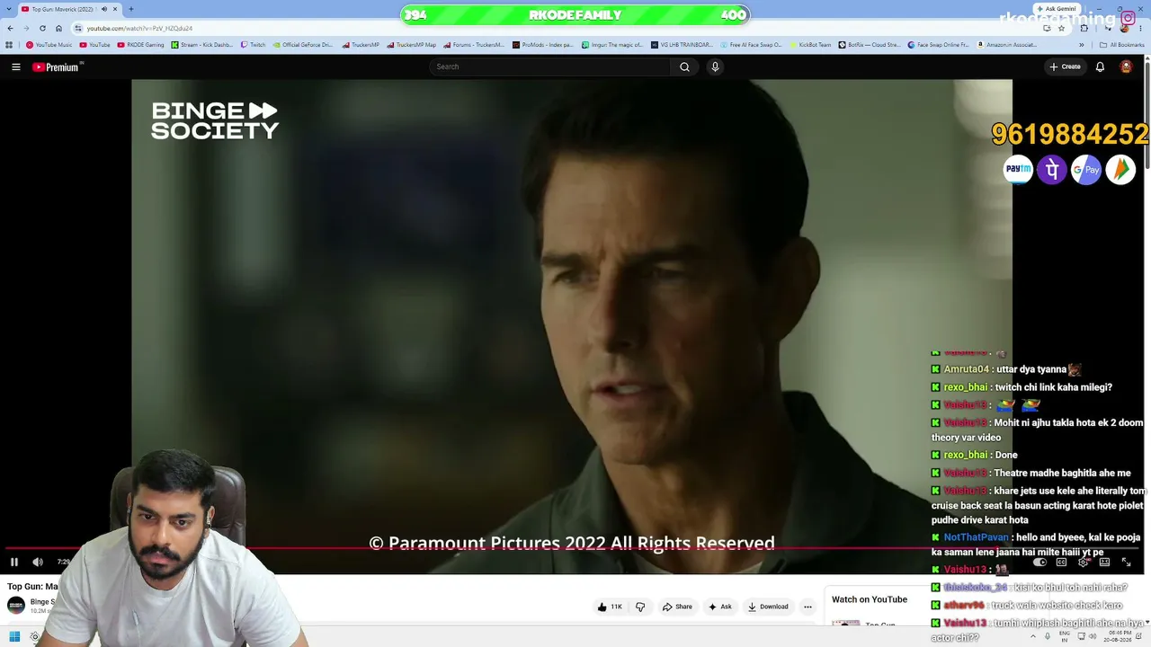
Task: Open Ask Gemini in the browser
Action: [x=1057, y=9]
